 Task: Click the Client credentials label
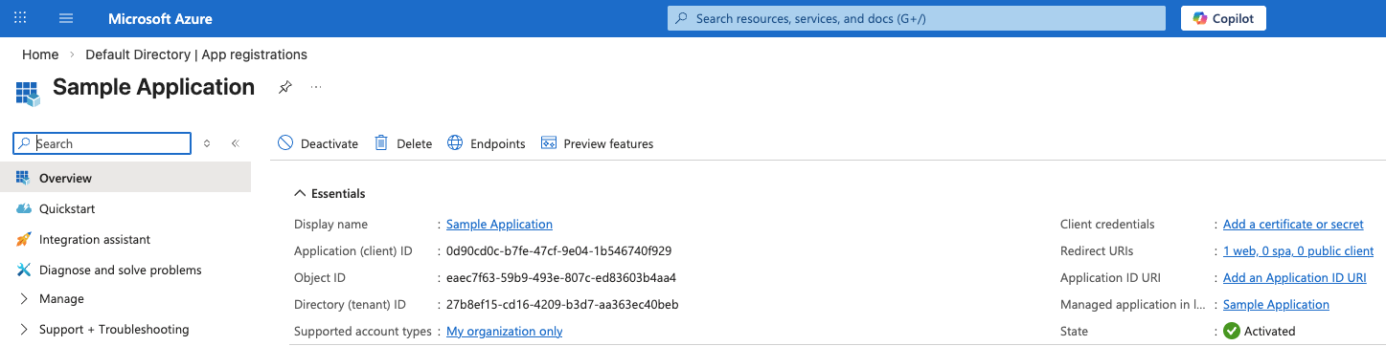click(x=1107, y=224)
